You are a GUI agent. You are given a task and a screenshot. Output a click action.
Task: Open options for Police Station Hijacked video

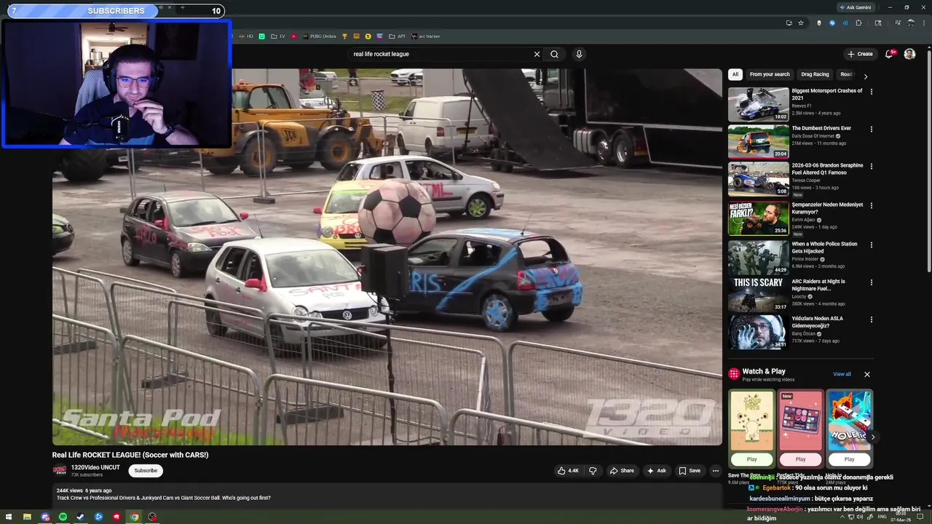click(871, 245)
